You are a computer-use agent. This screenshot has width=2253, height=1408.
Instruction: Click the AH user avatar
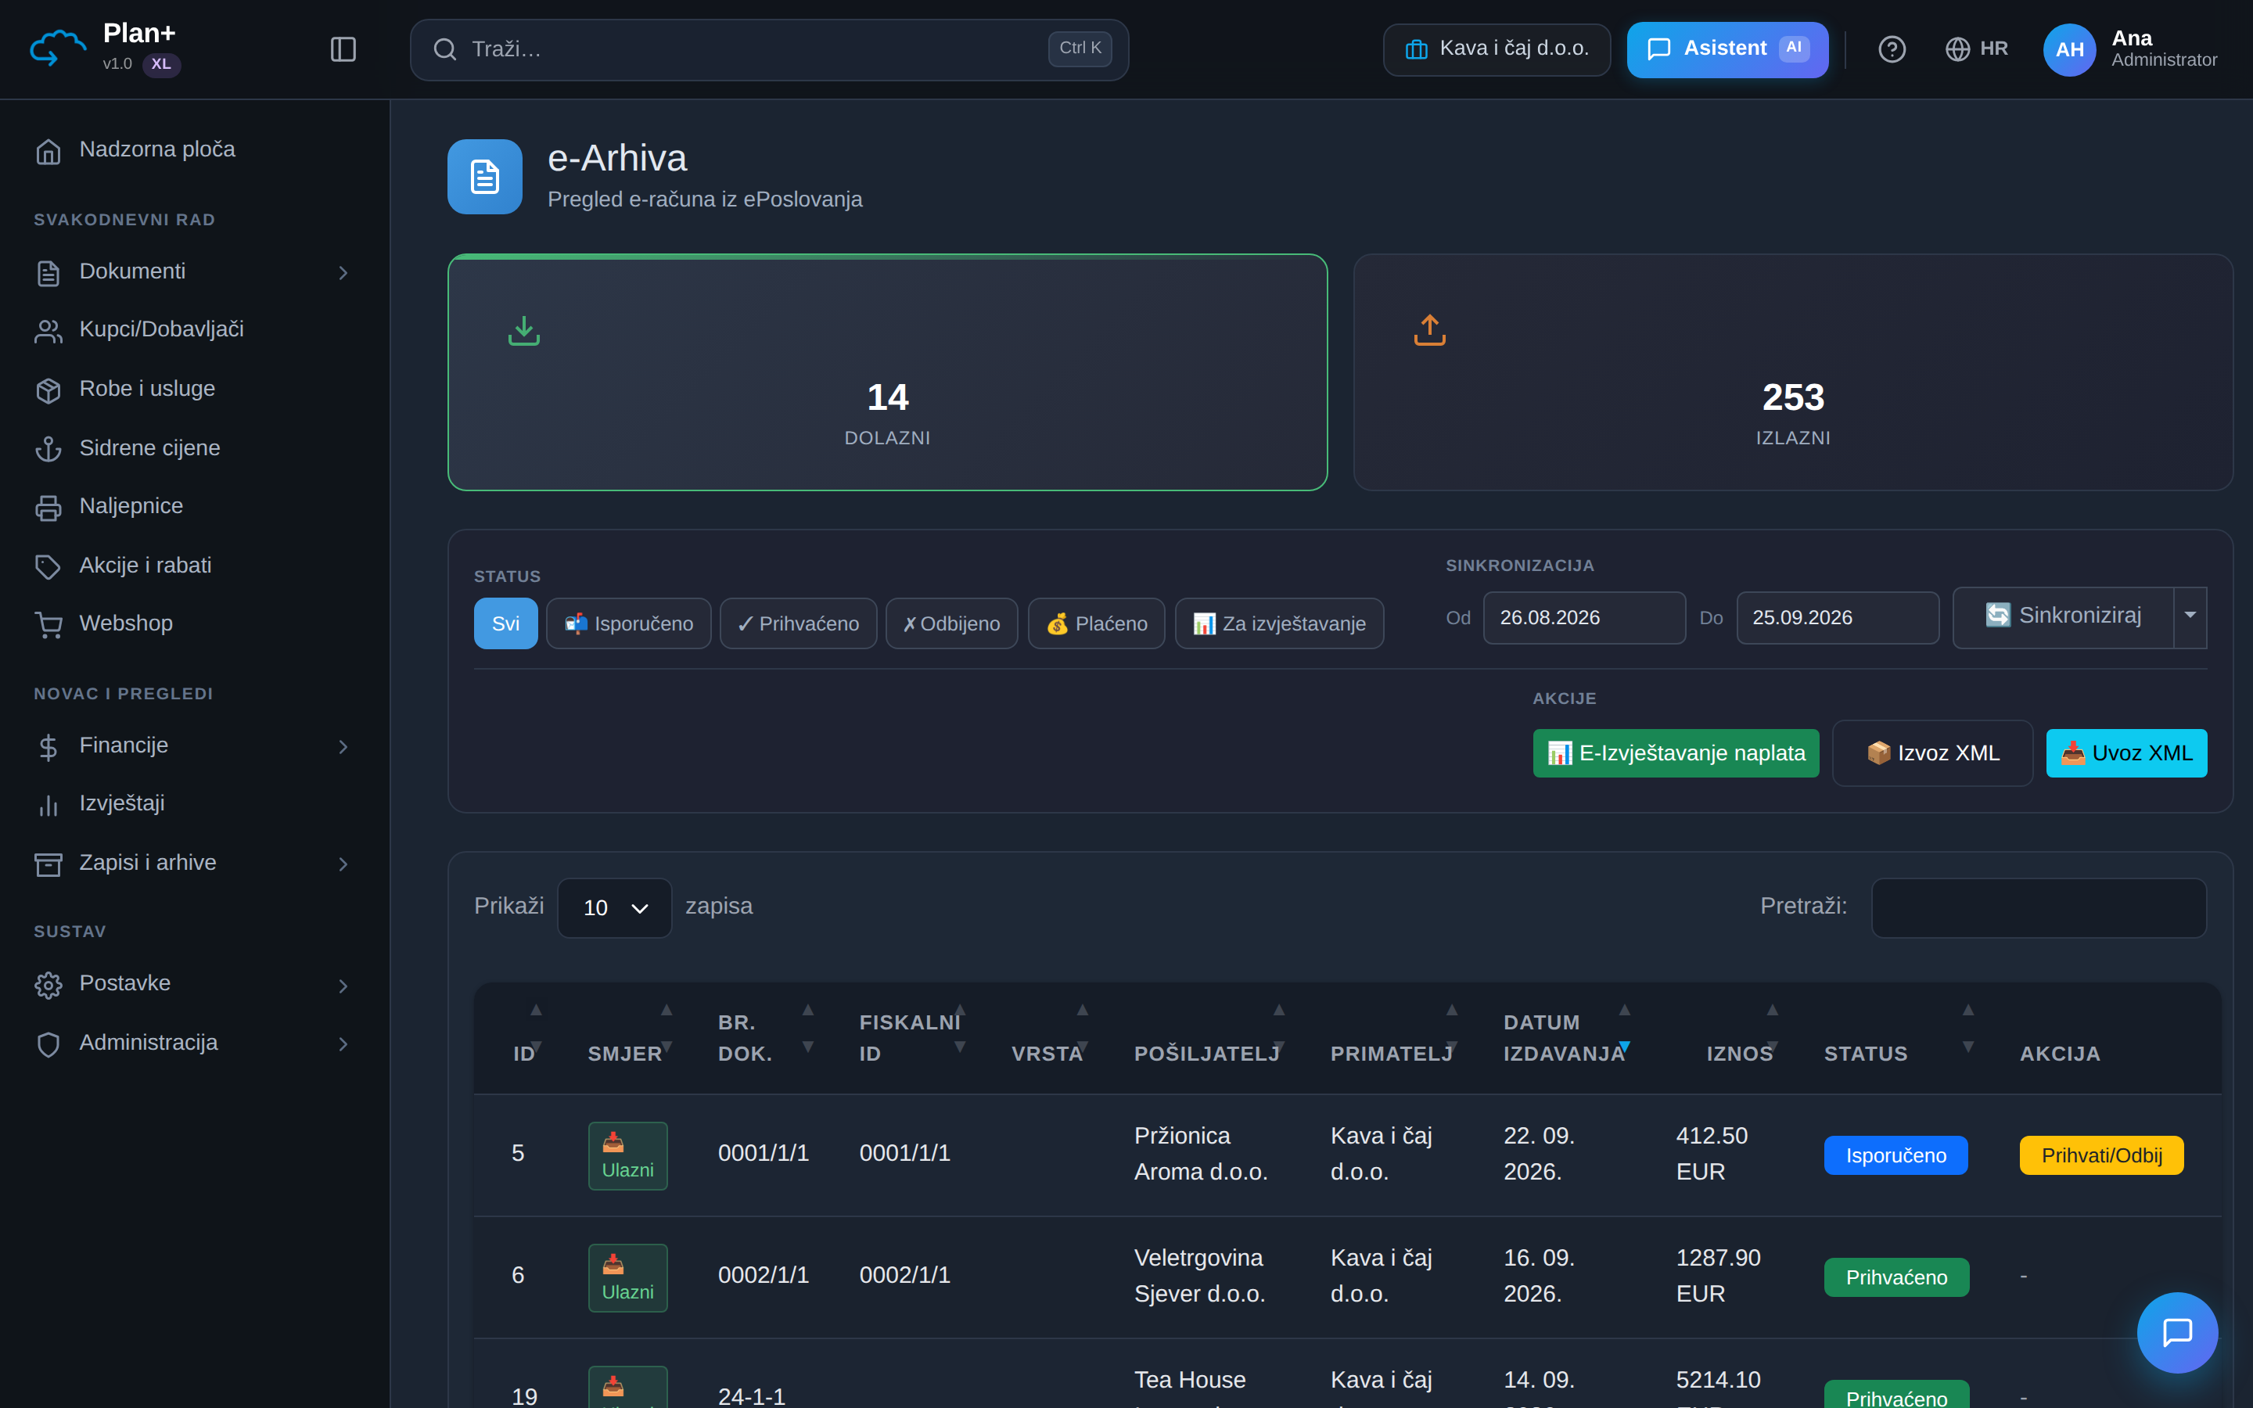(2068, 49)
